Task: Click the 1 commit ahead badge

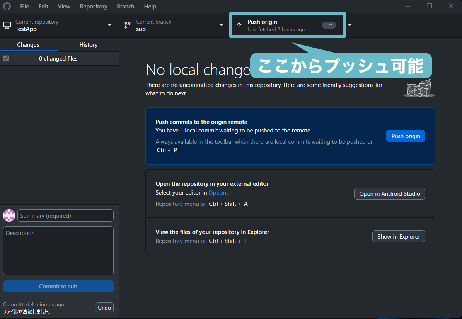Action: 329,25
